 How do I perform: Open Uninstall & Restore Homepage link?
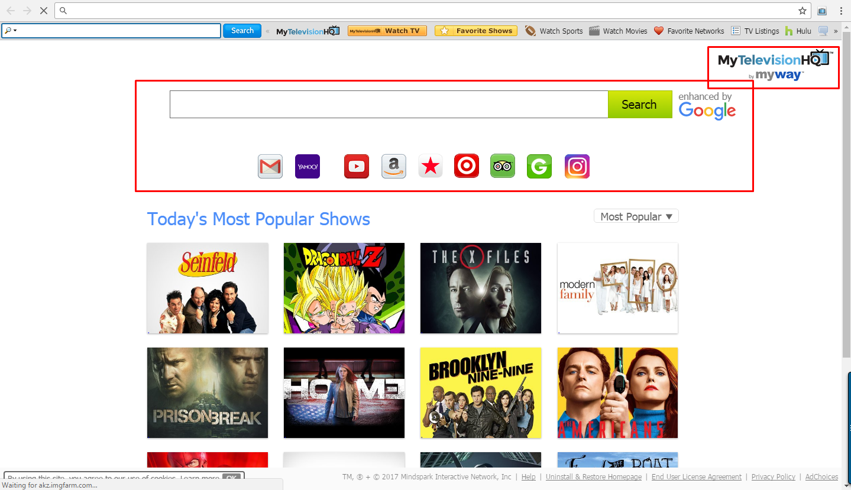coord(594,477)
